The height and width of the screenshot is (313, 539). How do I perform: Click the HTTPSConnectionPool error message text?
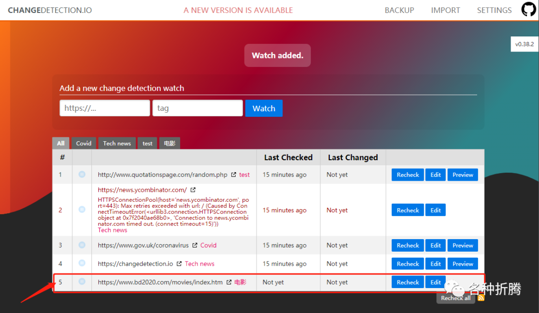(173, 212)
